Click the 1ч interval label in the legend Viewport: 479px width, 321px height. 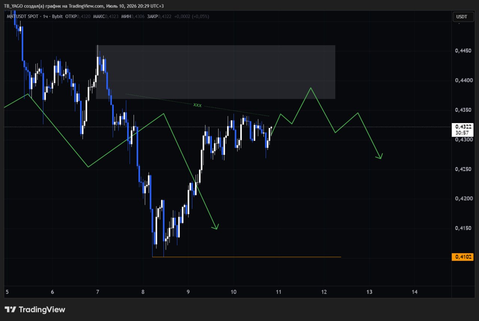click(x=46, y=16)
